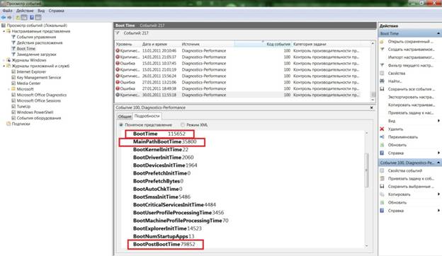This screenshot has width=442, height=256.
Task: Click Импорт настраиваемого action link
Action: (x=411, y=57)
